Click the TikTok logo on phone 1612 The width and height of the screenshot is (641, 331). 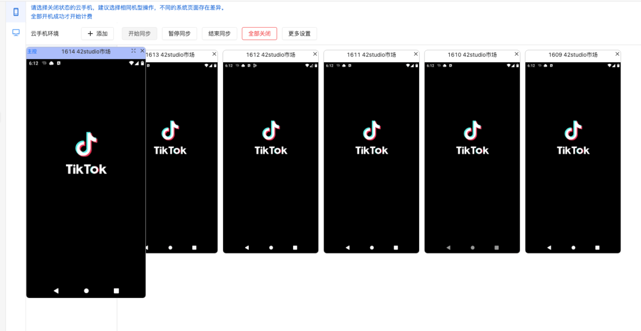pos(271,137)
